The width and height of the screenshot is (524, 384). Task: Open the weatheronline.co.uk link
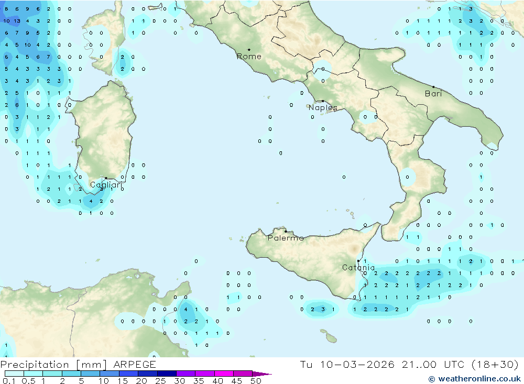(475, 379)
